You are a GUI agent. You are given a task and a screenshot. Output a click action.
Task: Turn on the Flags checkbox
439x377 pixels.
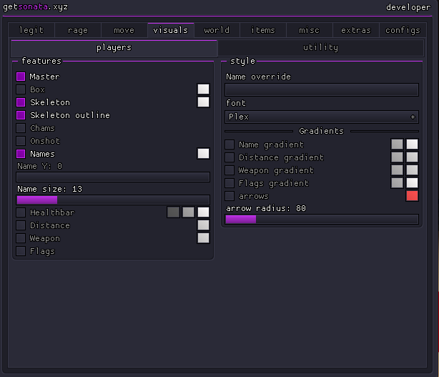click(x=21, y=251)
